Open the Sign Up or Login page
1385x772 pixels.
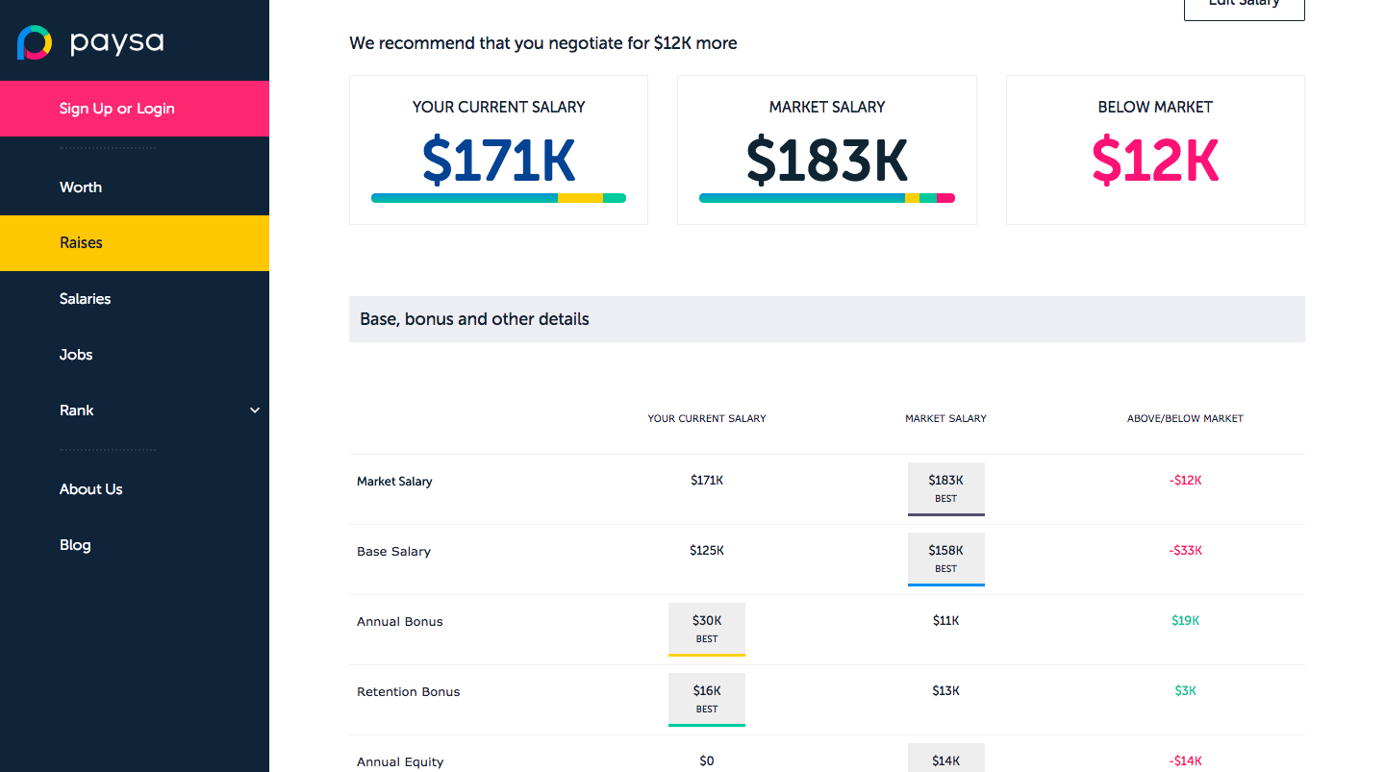click(117, 109)
